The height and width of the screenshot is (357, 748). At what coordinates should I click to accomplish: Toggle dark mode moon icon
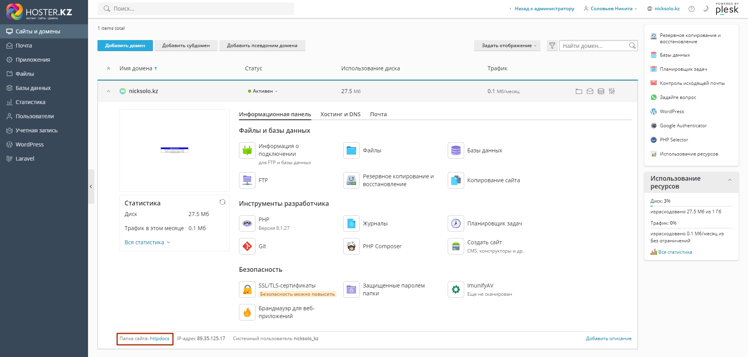click(x=706, y=9)
